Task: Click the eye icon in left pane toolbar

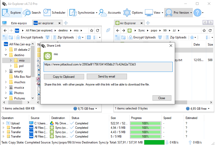Action: coord(47,37)
